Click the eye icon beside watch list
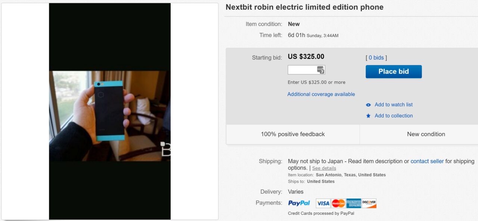478x221 pixels. [368, 105]
